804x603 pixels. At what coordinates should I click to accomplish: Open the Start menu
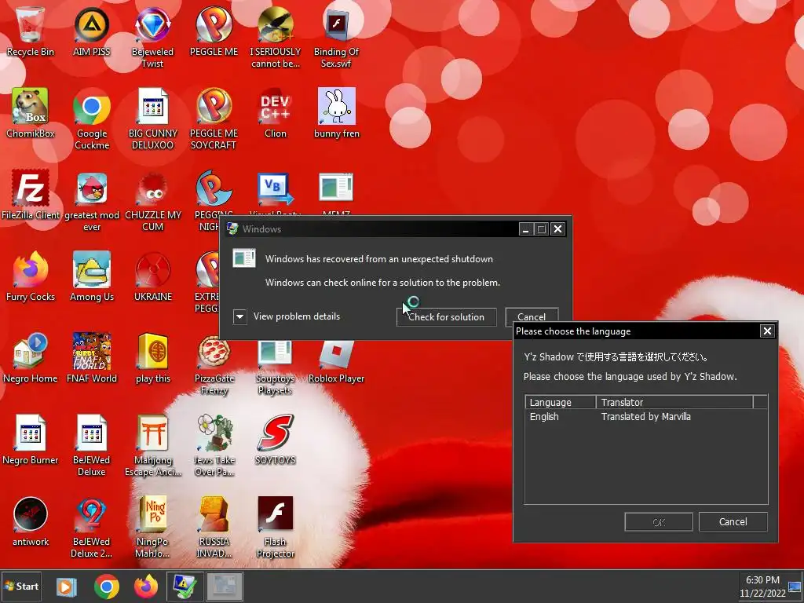(x=21, y=586)
